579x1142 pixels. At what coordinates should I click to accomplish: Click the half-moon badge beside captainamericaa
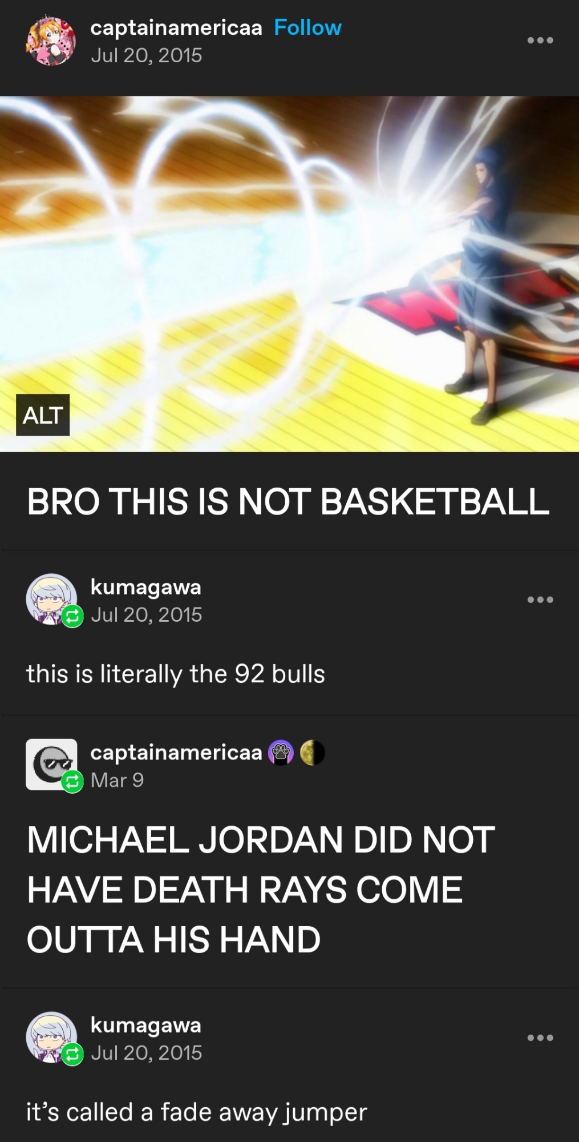(x=313, y=753)
